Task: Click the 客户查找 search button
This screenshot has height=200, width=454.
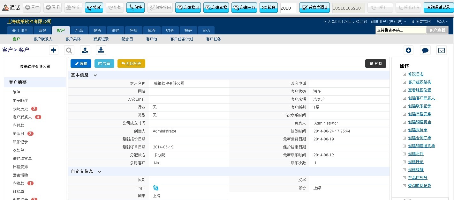Action: pyautogui.click(x=437, y=30)
